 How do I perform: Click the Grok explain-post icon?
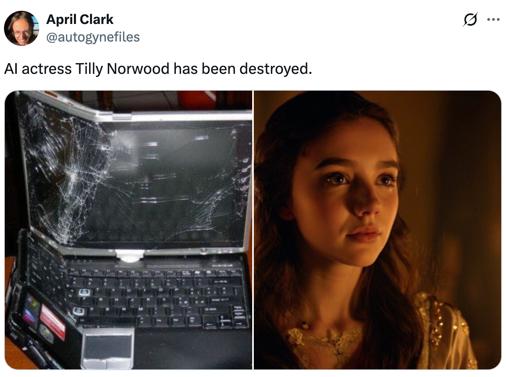click(470, 20)
